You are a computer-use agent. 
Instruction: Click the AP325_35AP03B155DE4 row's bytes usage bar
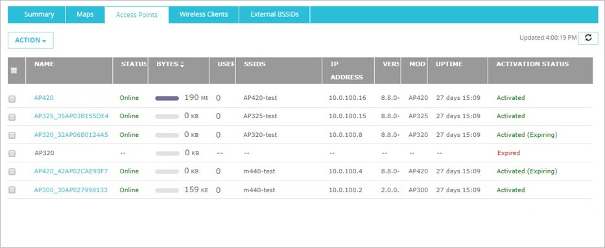(x=167, y=116)
